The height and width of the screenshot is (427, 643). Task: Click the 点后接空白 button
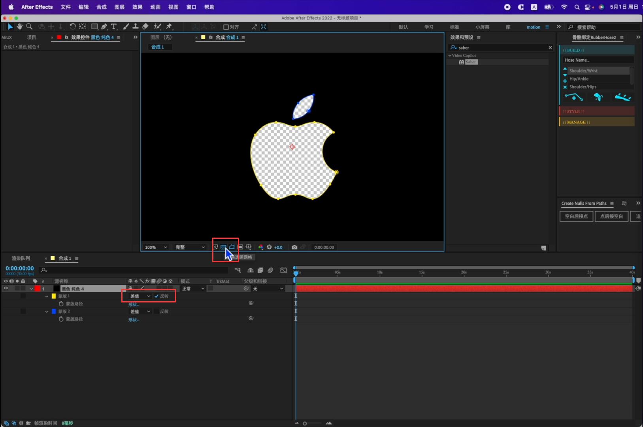(x=611, y=216)
